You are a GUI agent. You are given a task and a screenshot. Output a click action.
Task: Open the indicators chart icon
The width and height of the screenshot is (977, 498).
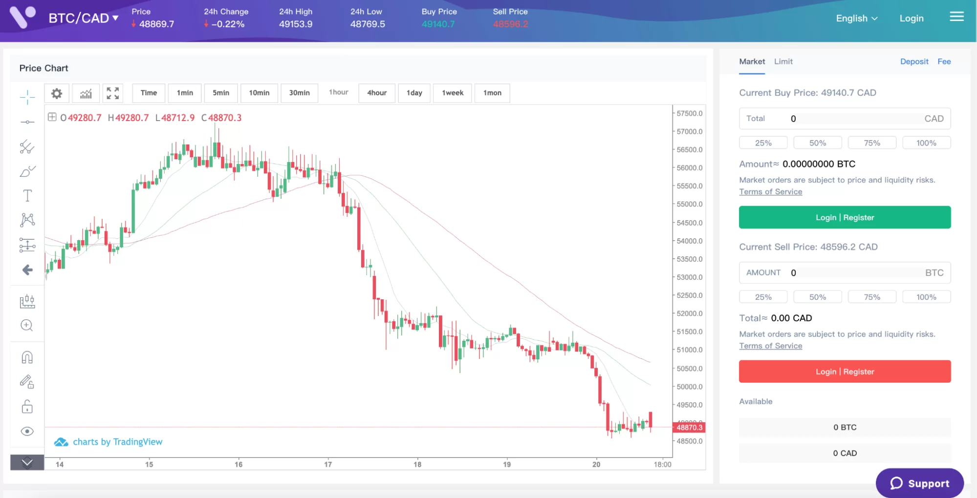86,93
